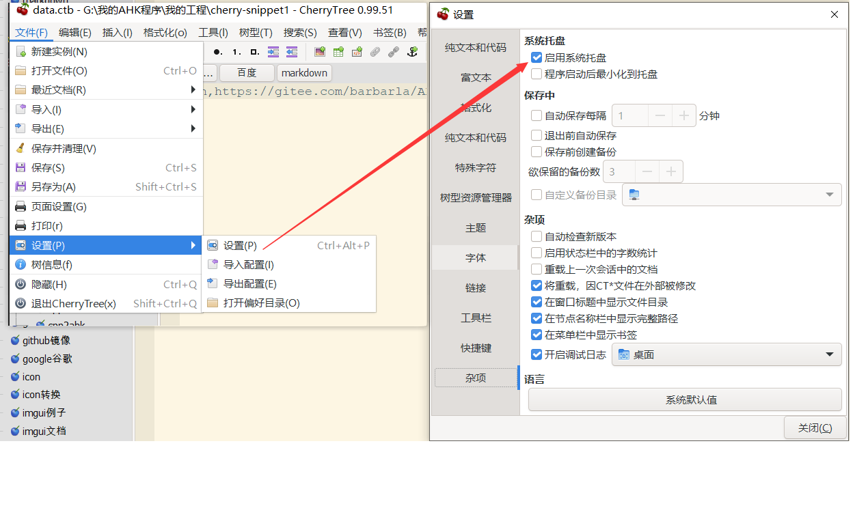Select 设置(P) Ctrl+Alt+P submenu entry
855x506 pixels.
point(288,245)
